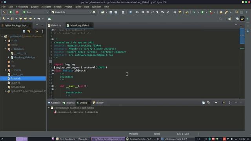Image resolution: width=251 pixels, height=141 pixels.
Task: Click the taskbar volume speaker icon
Action: [232, 139]
